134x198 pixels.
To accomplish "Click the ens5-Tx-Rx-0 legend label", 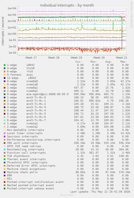I will (x=36, y=98).
